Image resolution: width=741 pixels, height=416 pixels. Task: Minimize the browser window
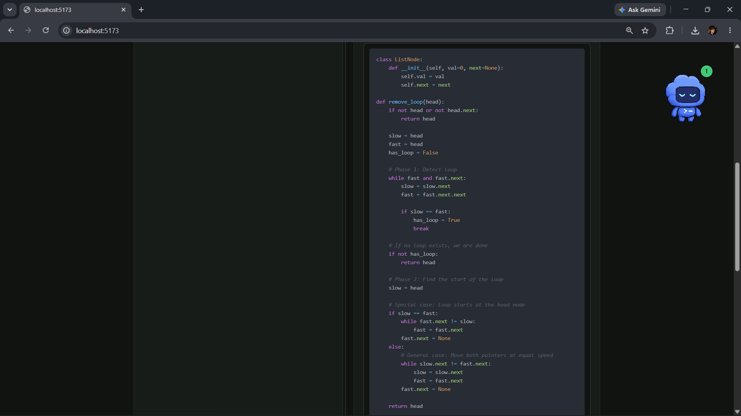(686, 10)
